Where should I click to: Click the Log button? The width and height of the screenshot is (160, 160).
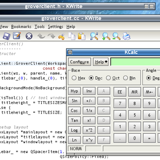[x=74, y=130]
